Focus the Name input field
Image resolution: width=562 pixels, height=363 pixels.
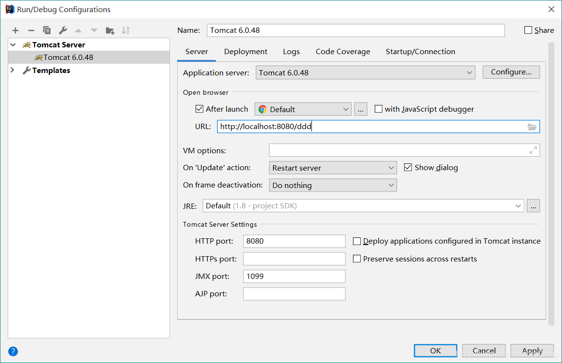(355, 30)
